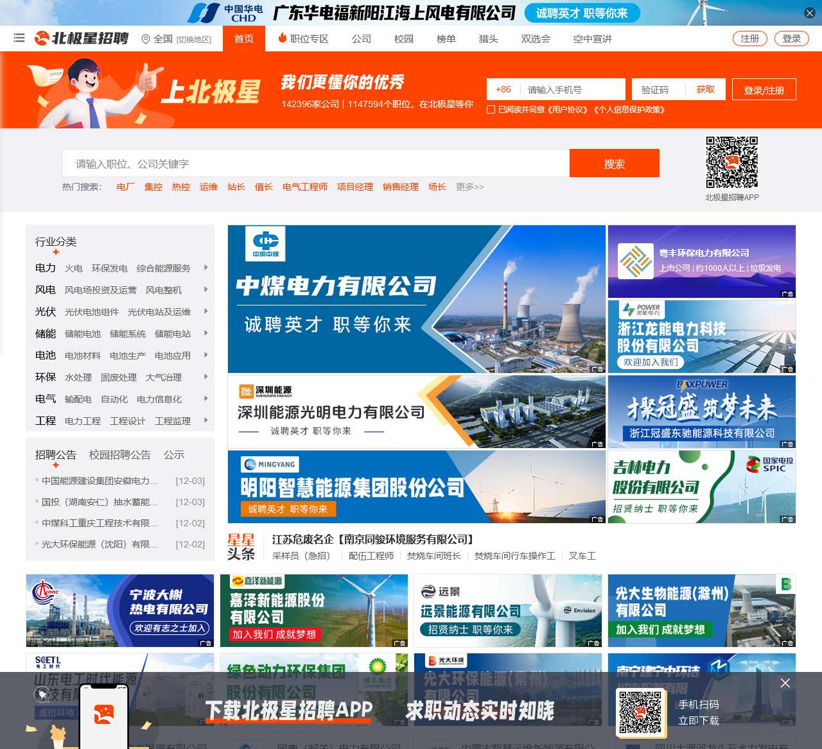Focus the job keyword search box
822x749 pixels.
pyautogui.click(x=316, y=164)
